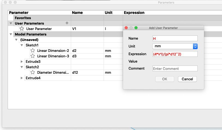Click the Enter Comment field

(x=175, y=69)
